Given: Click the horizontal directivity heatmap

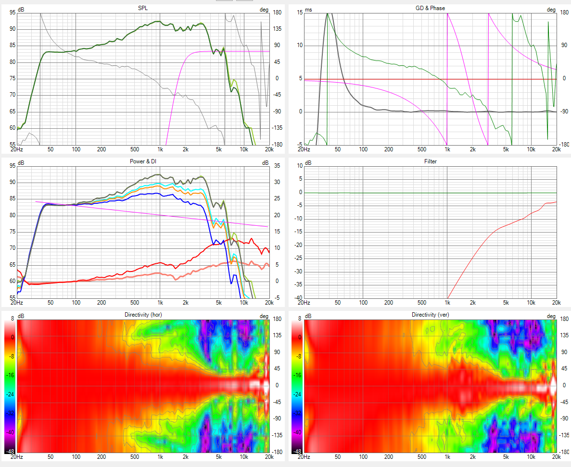Looking at the screenshot, I should tap(143, 386).
